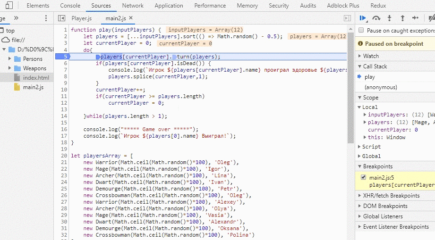This screenshot has width=435, height=240.
Task: Expand the XHR/fetch Breakpoints section
Action: [x=359, y=196]
